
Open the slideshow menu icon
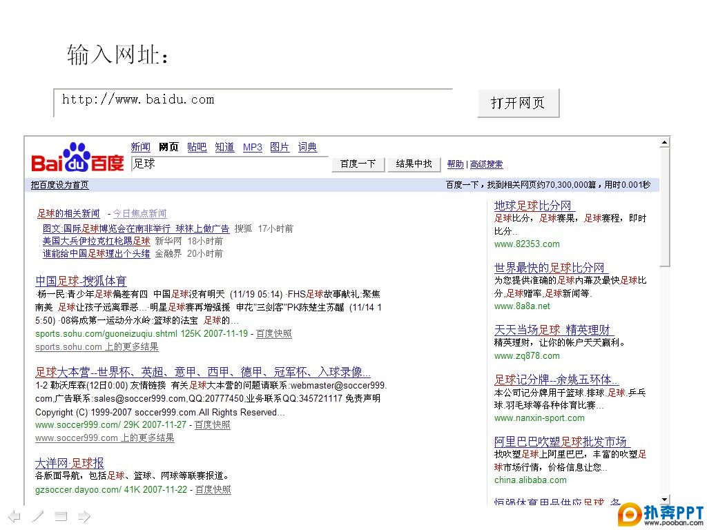tap(61, 516)
